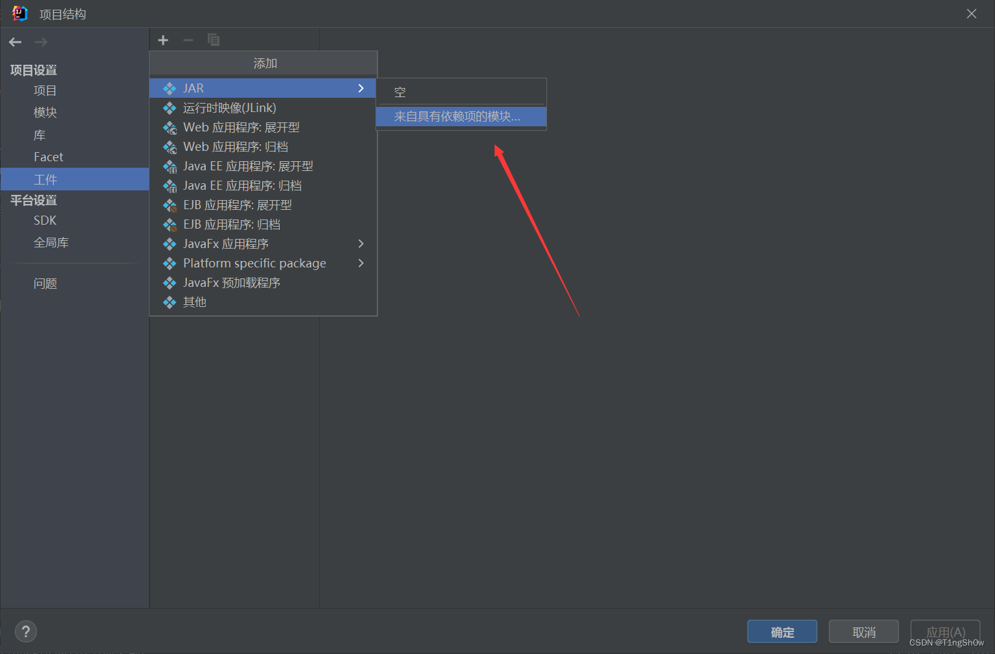
Task: Click the icon beside JavaFx 应用程序
Action: tap(170, 244)
